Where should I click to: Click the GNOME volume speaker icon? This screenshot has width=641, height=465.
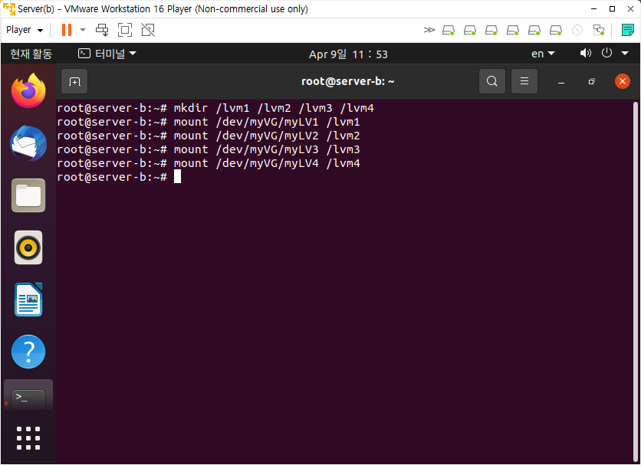[x=585, y=53]
